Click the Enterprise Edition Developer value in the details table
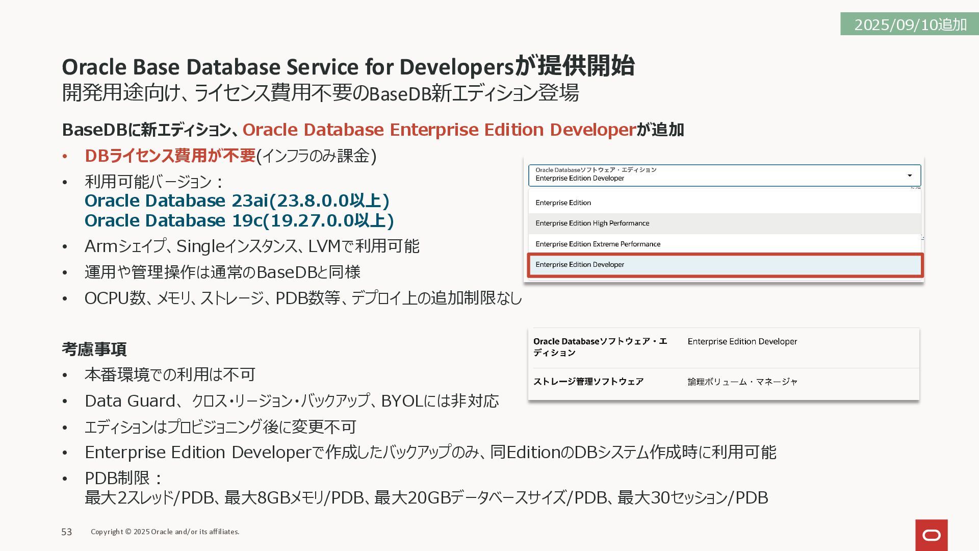 click(742, 341)
